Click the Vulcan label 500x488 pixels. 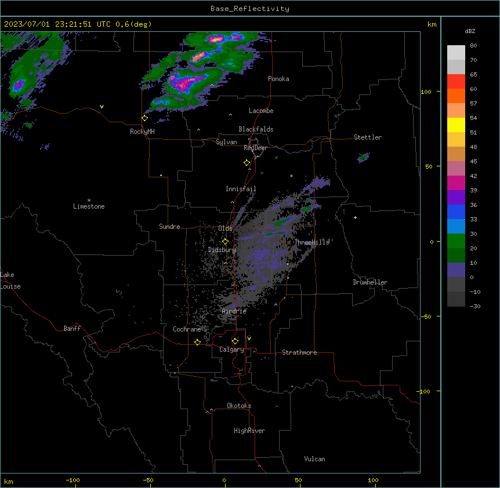pyautogui.click(x=315, y=459)
